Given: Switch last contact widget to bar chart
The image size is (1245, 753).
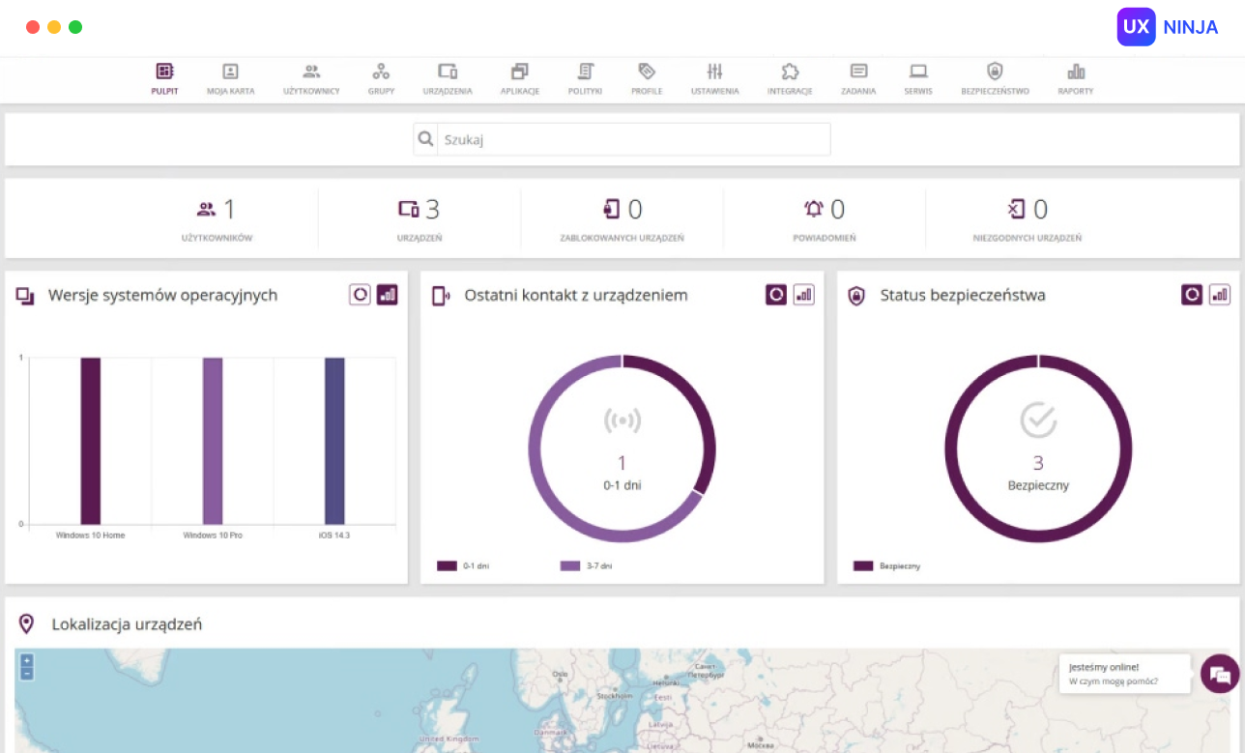Looking at the screenshot, I should point(803,295).
